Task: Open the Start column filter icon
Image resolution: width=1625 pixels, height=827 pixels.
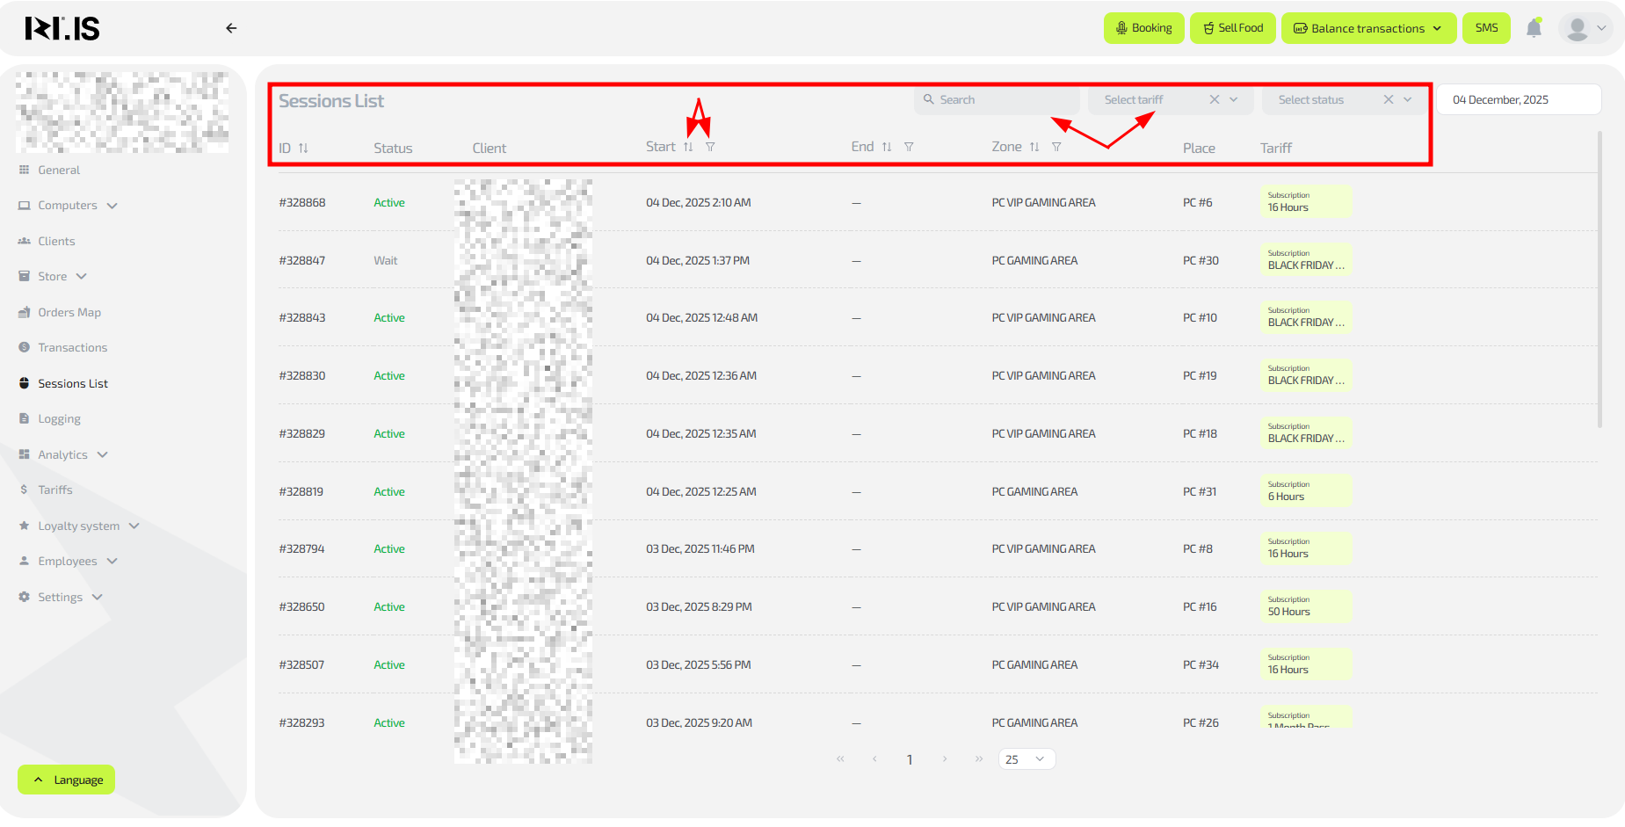Action: [x=710, y=147]
